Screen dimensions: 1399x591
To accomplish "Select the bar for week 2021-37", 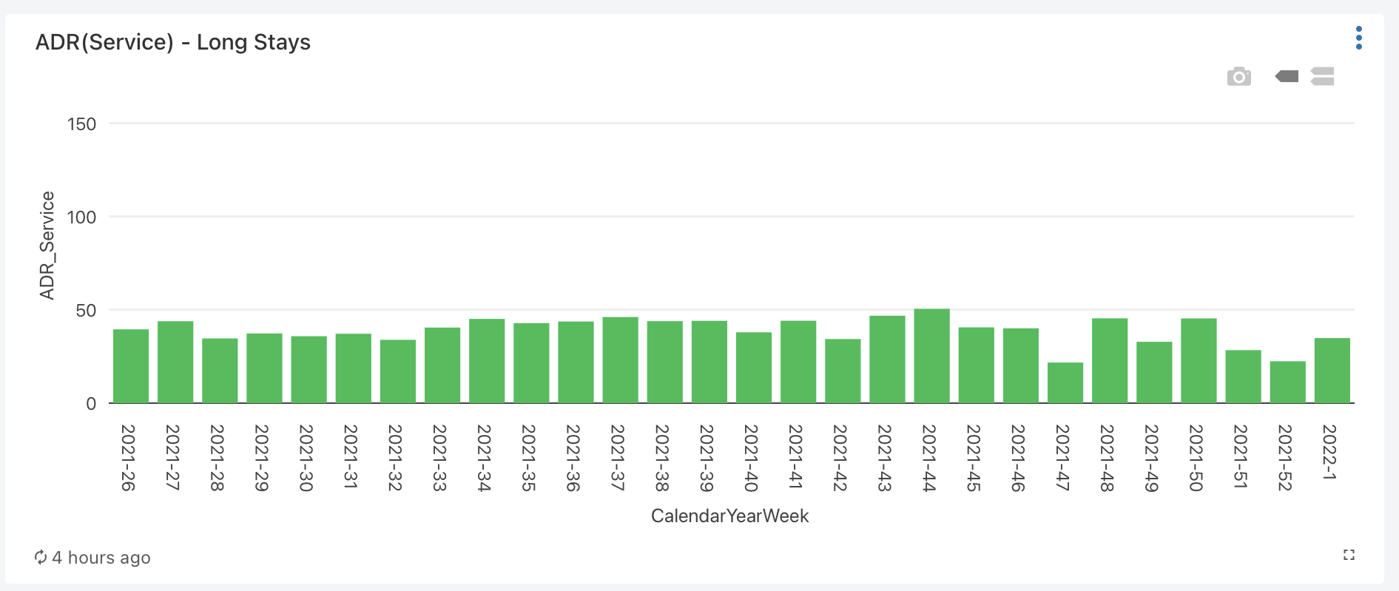I will pos(620,360).
